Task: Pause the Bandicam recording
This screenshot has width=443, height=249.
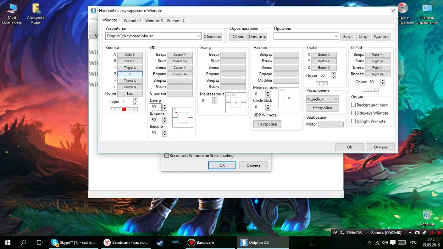Action: point(431,233)
